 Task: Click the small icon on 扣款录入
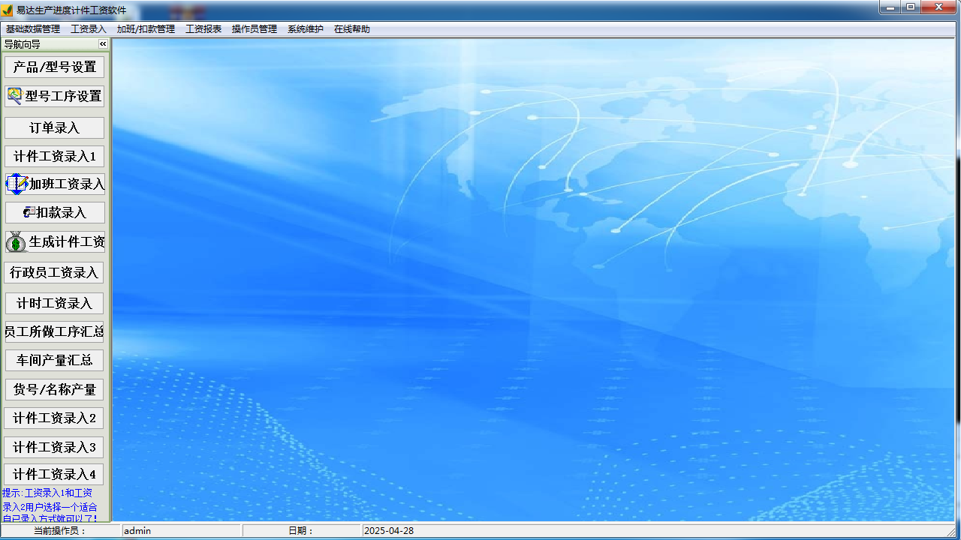coord(29,212)
